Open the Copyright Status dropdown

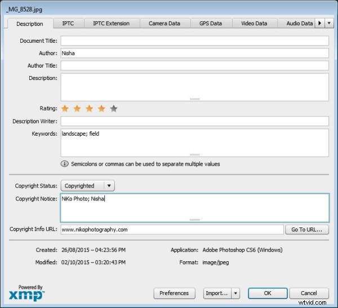tap(109, 186)
